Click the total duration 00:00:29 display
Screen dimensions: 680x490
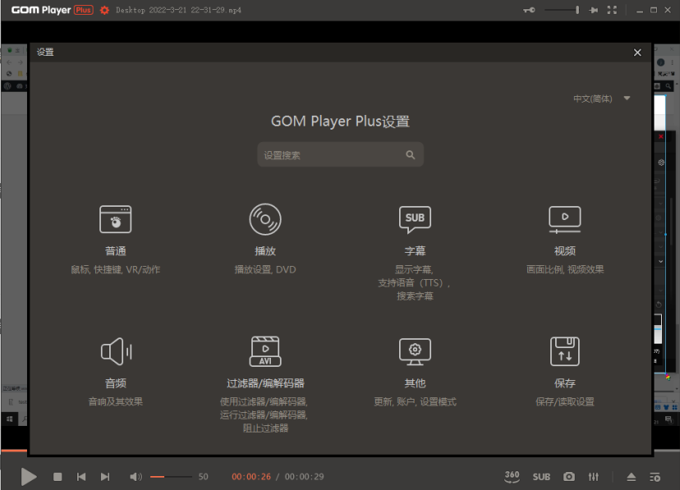click(304, 477)
